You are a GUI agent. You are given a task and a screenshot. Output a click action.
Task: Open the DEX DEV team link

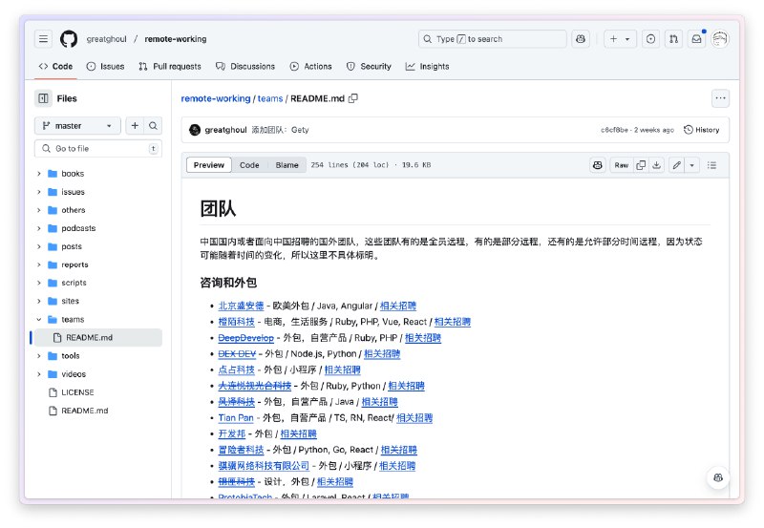(237, 354)
